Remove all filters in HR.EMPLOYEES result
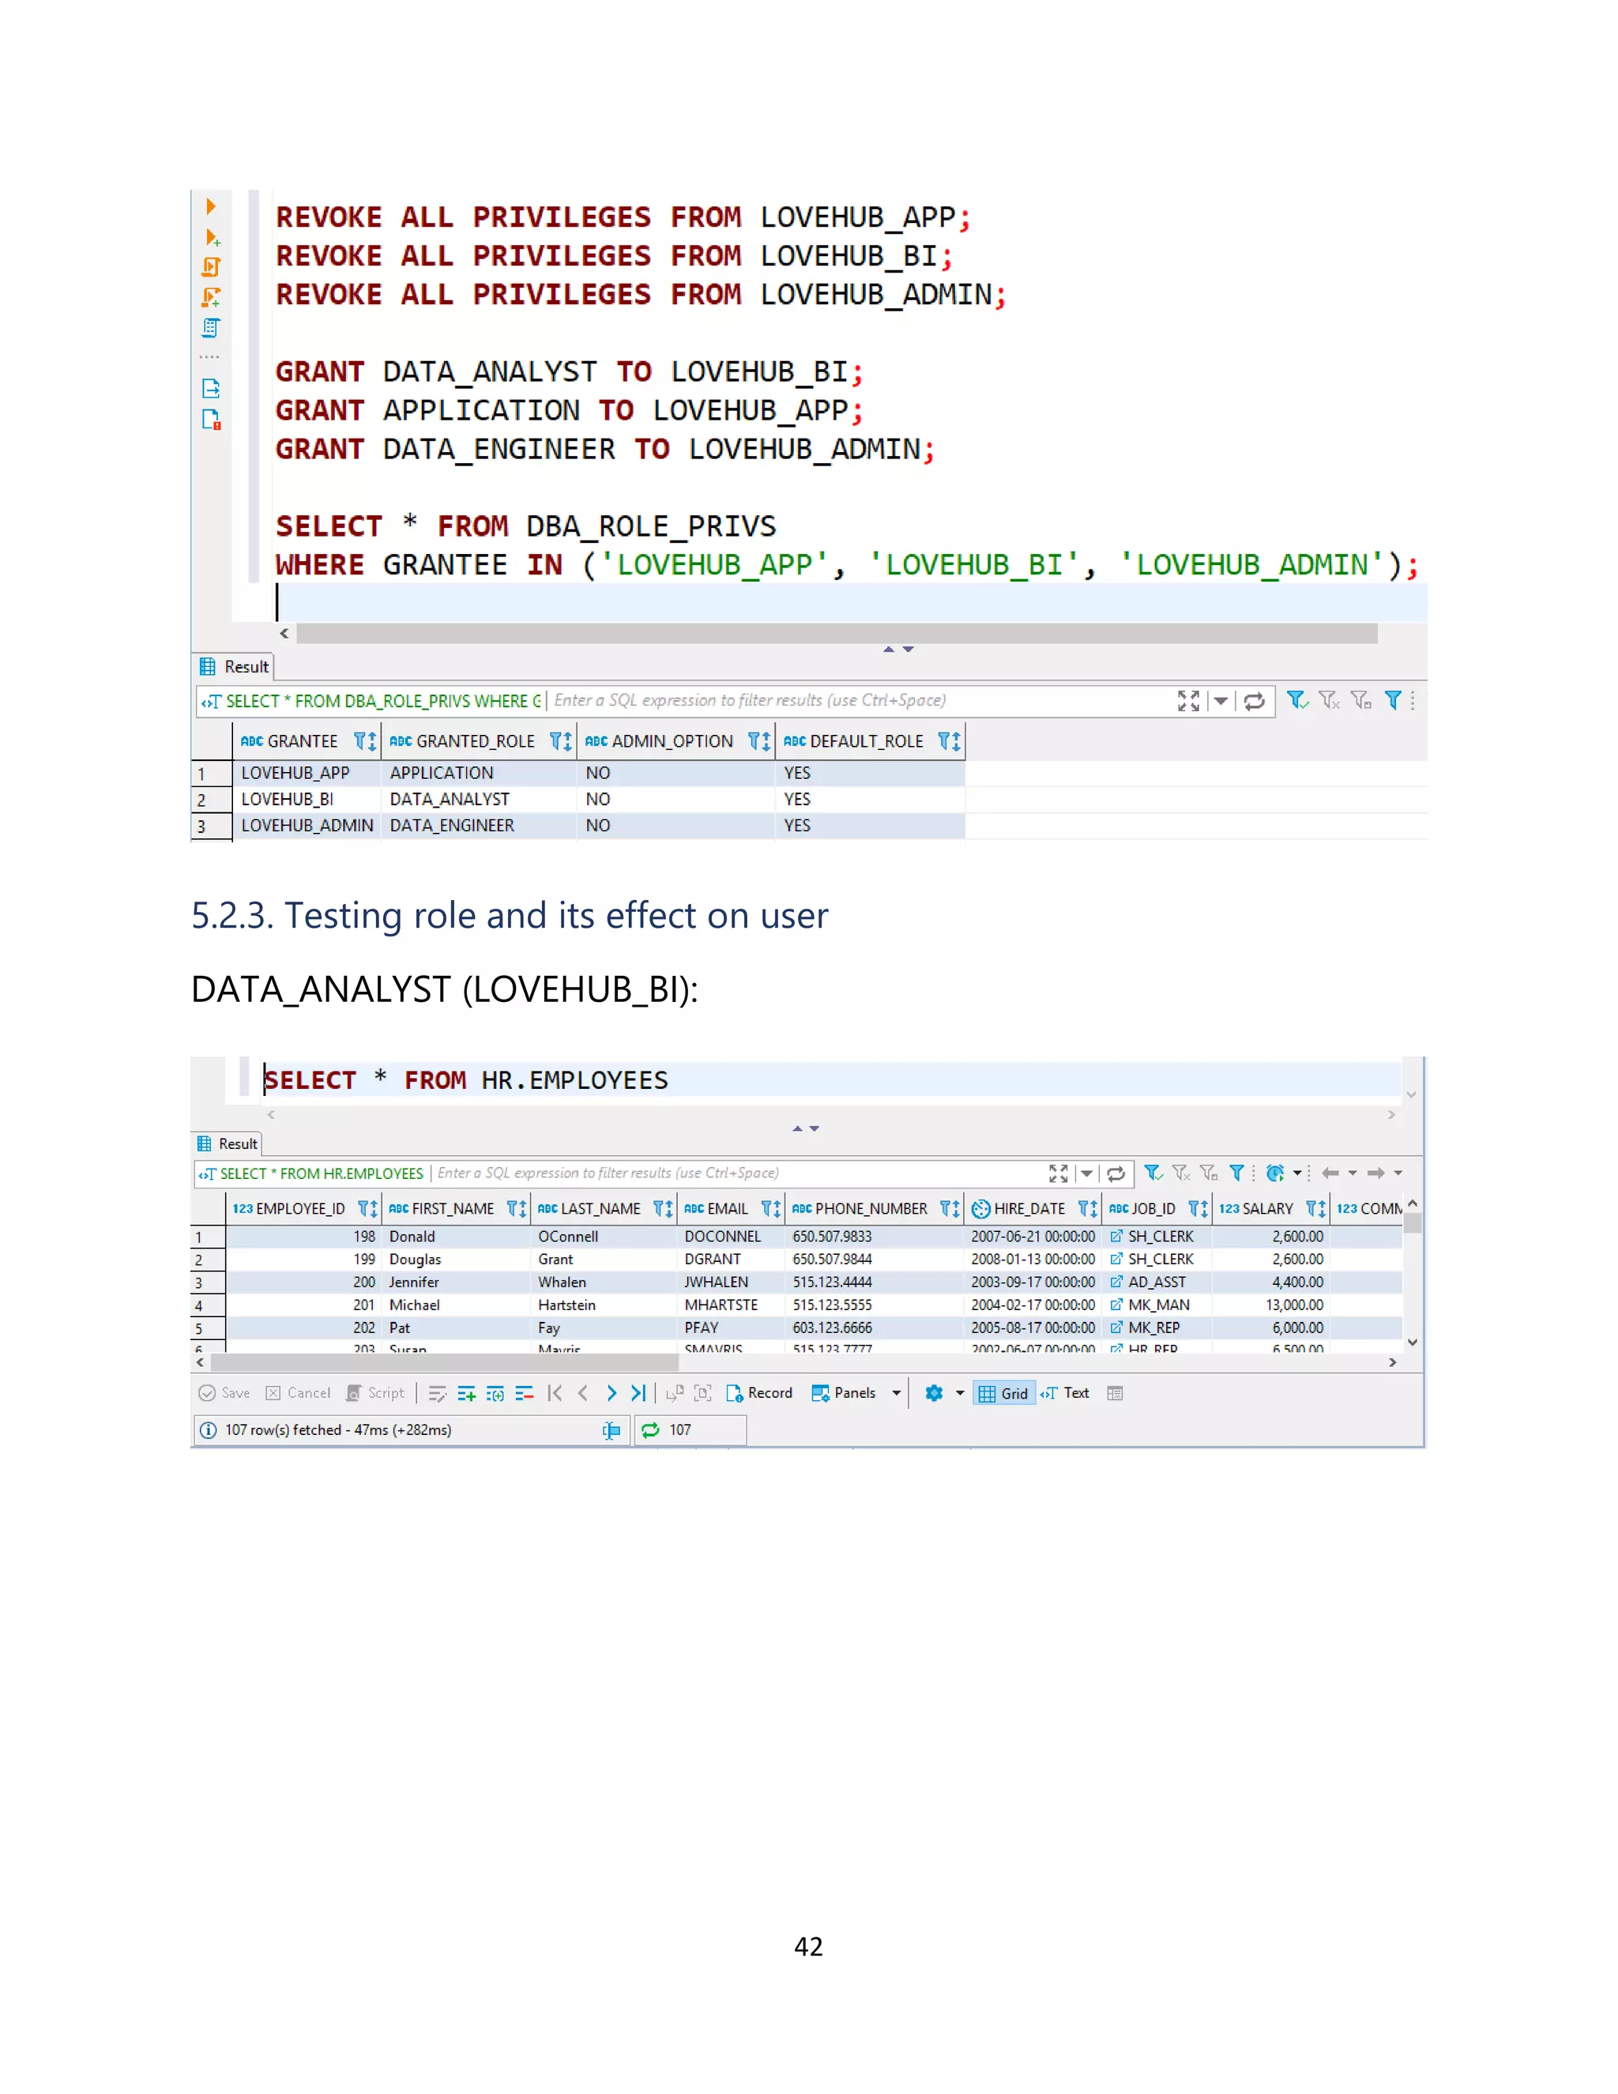Viewport: 1618px width, 2094px height. tap(1181, 1173)
